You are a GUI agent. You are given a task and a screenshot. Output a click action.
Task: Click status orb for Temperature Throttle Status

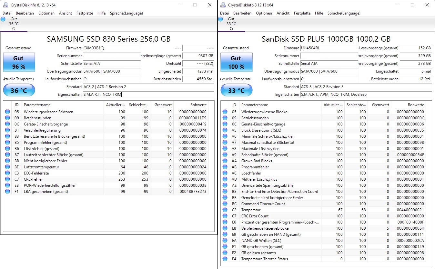click(225, 259)
